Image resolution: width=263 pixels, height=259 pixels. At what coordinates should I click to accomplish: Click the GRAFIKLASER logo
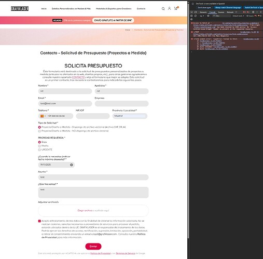coord(20,8)
